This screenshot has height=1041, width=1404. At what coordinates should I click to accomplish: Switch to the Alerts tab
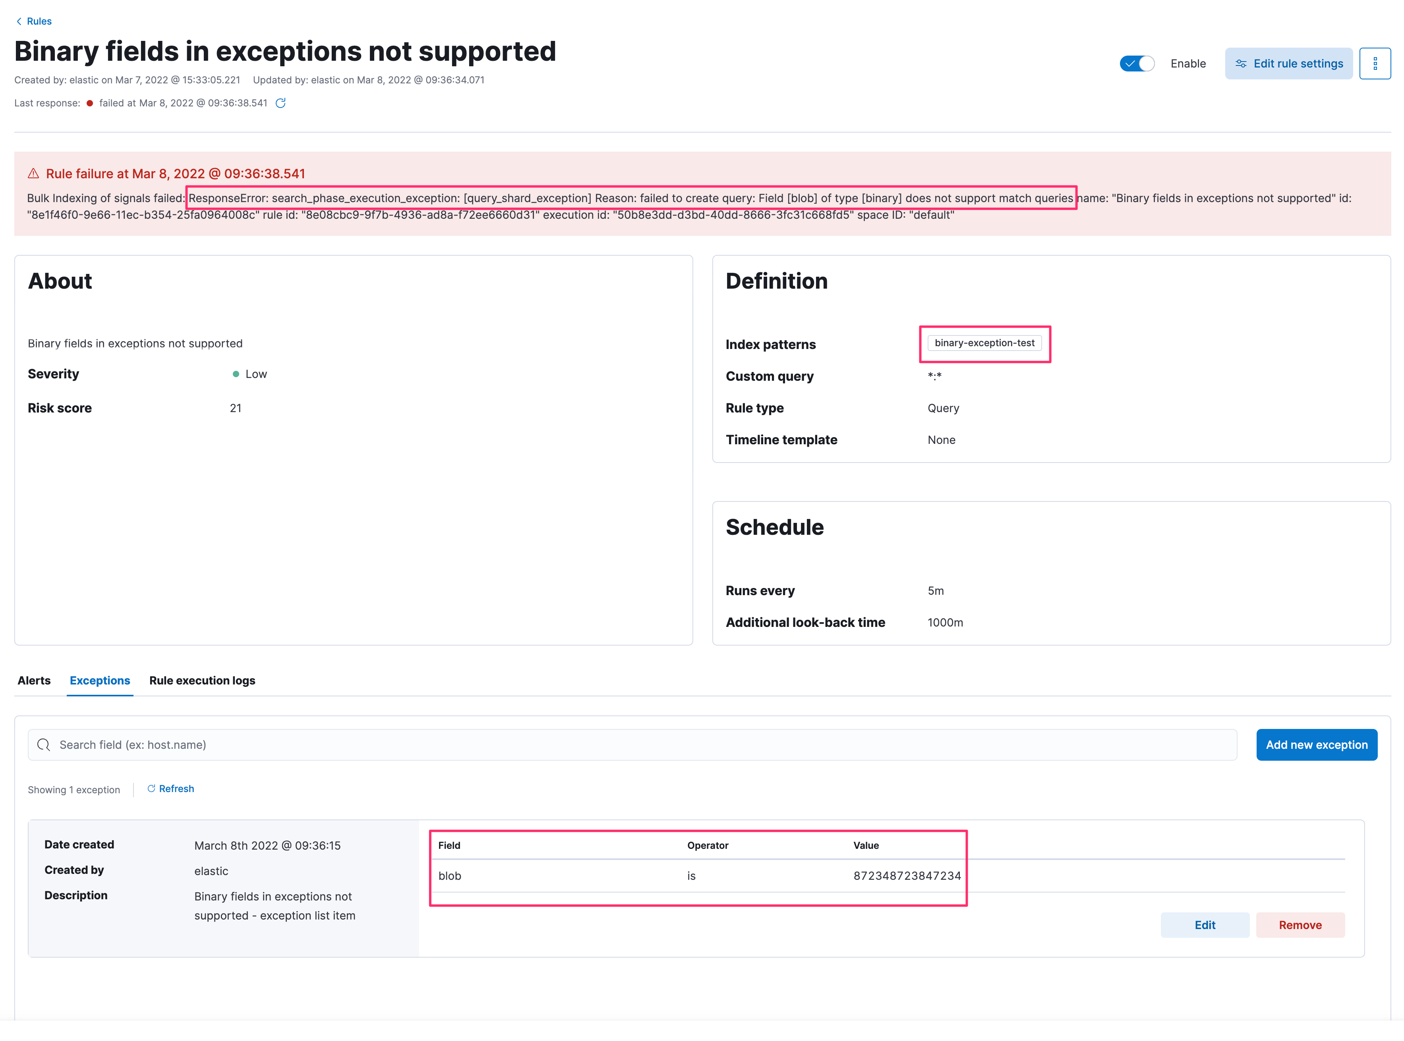point(34,681)
